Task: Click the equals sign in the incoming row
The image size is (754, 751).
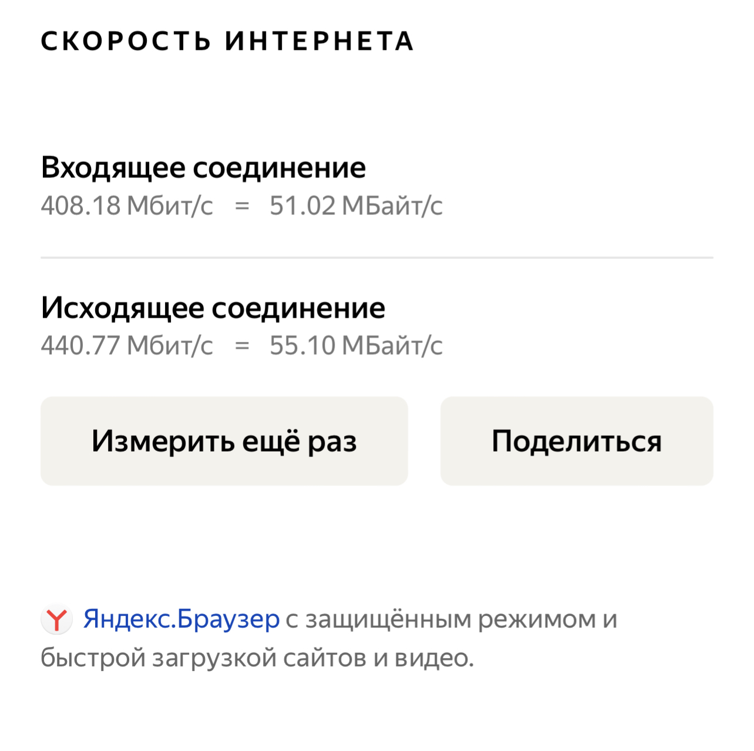Action: pyautogui.click(x=242, y=207)
